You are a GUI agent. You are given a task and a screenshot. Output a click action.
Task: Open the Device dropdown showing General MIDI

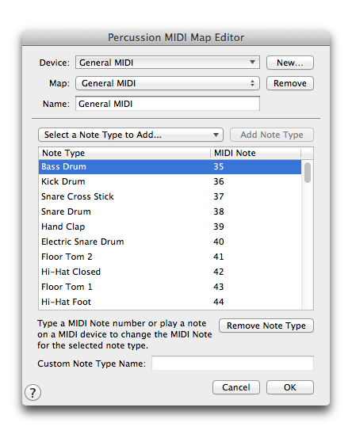tap(167, 63)
